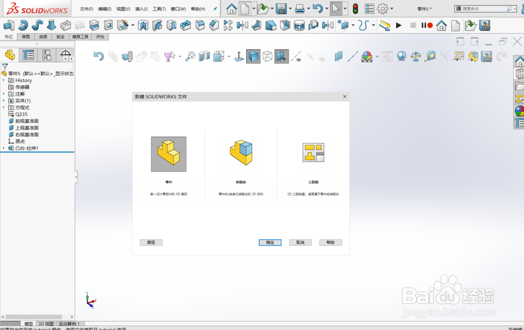The image size is (524, 330).
Task: Open the New document dropdown arrow
Action: click(254, 9)
